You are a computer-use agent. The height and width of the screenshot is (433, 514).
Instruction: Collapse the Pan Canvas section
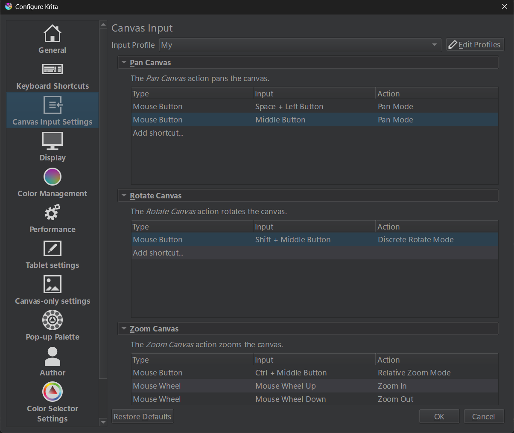tap(124, 63)
